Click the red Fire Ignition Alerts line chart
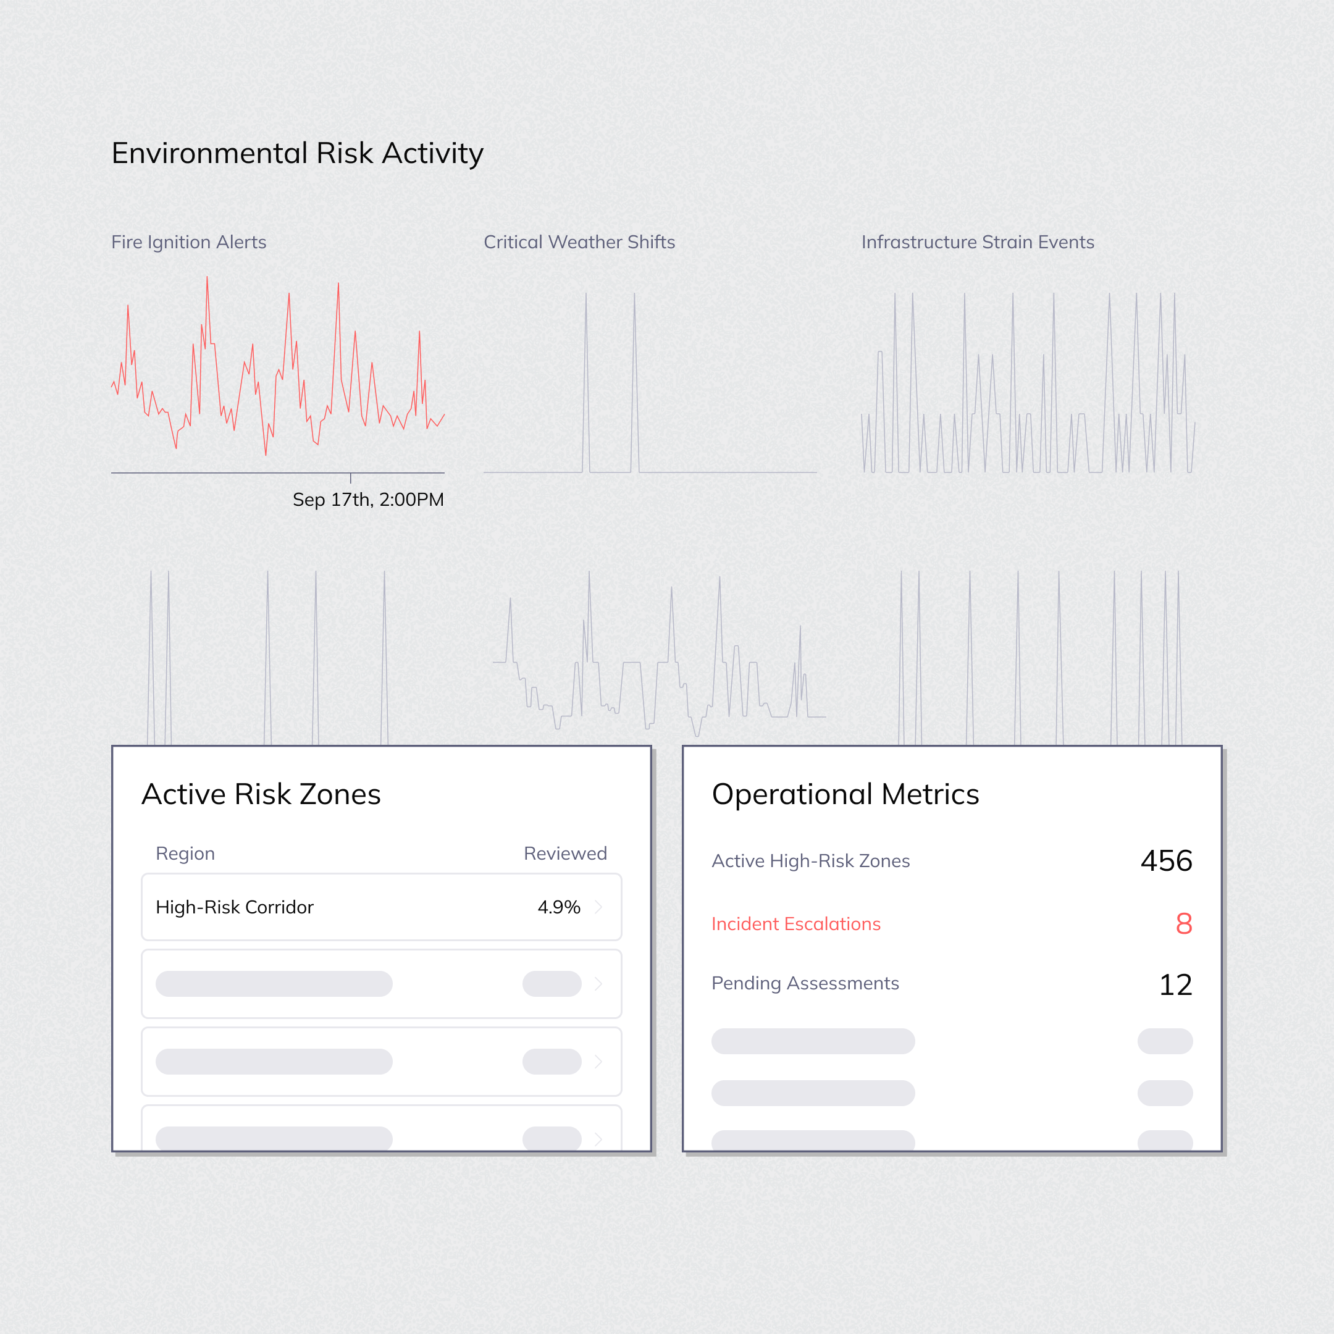Viewport: 1334px width, 1334px height. pos(277,366)
